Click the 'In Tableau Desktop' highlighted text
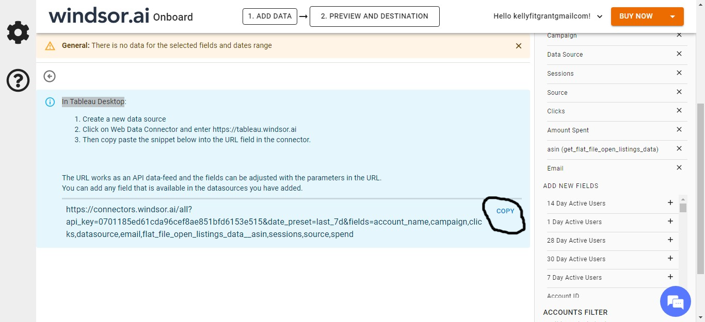705x322 pixels. coord(93,101)
